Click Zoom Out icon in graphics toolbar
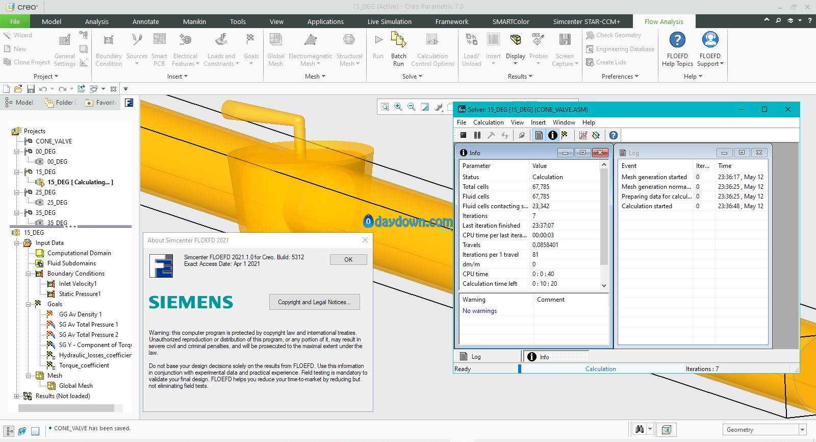The height and width of the screenshot is (442, 816). click(411, 107)
